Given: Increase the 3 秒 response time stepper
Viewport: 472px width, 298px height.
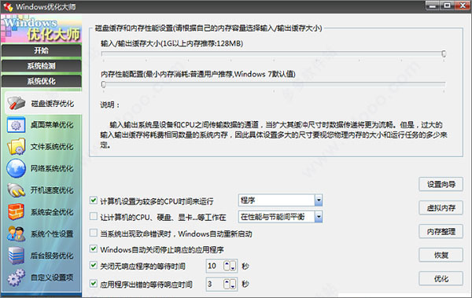Looking at the screenshot, I should click(227, 284).
